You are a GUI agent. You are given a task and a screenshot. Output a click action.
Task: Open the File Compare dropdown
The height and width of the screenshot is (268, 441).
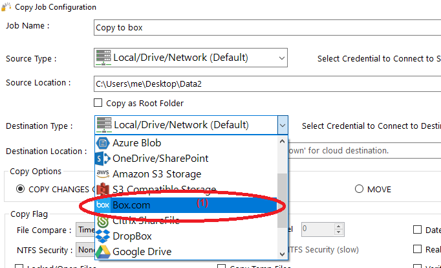click(85, 230)
